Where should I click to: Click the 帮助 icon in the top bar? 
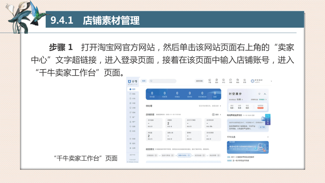tap(238, 81)
